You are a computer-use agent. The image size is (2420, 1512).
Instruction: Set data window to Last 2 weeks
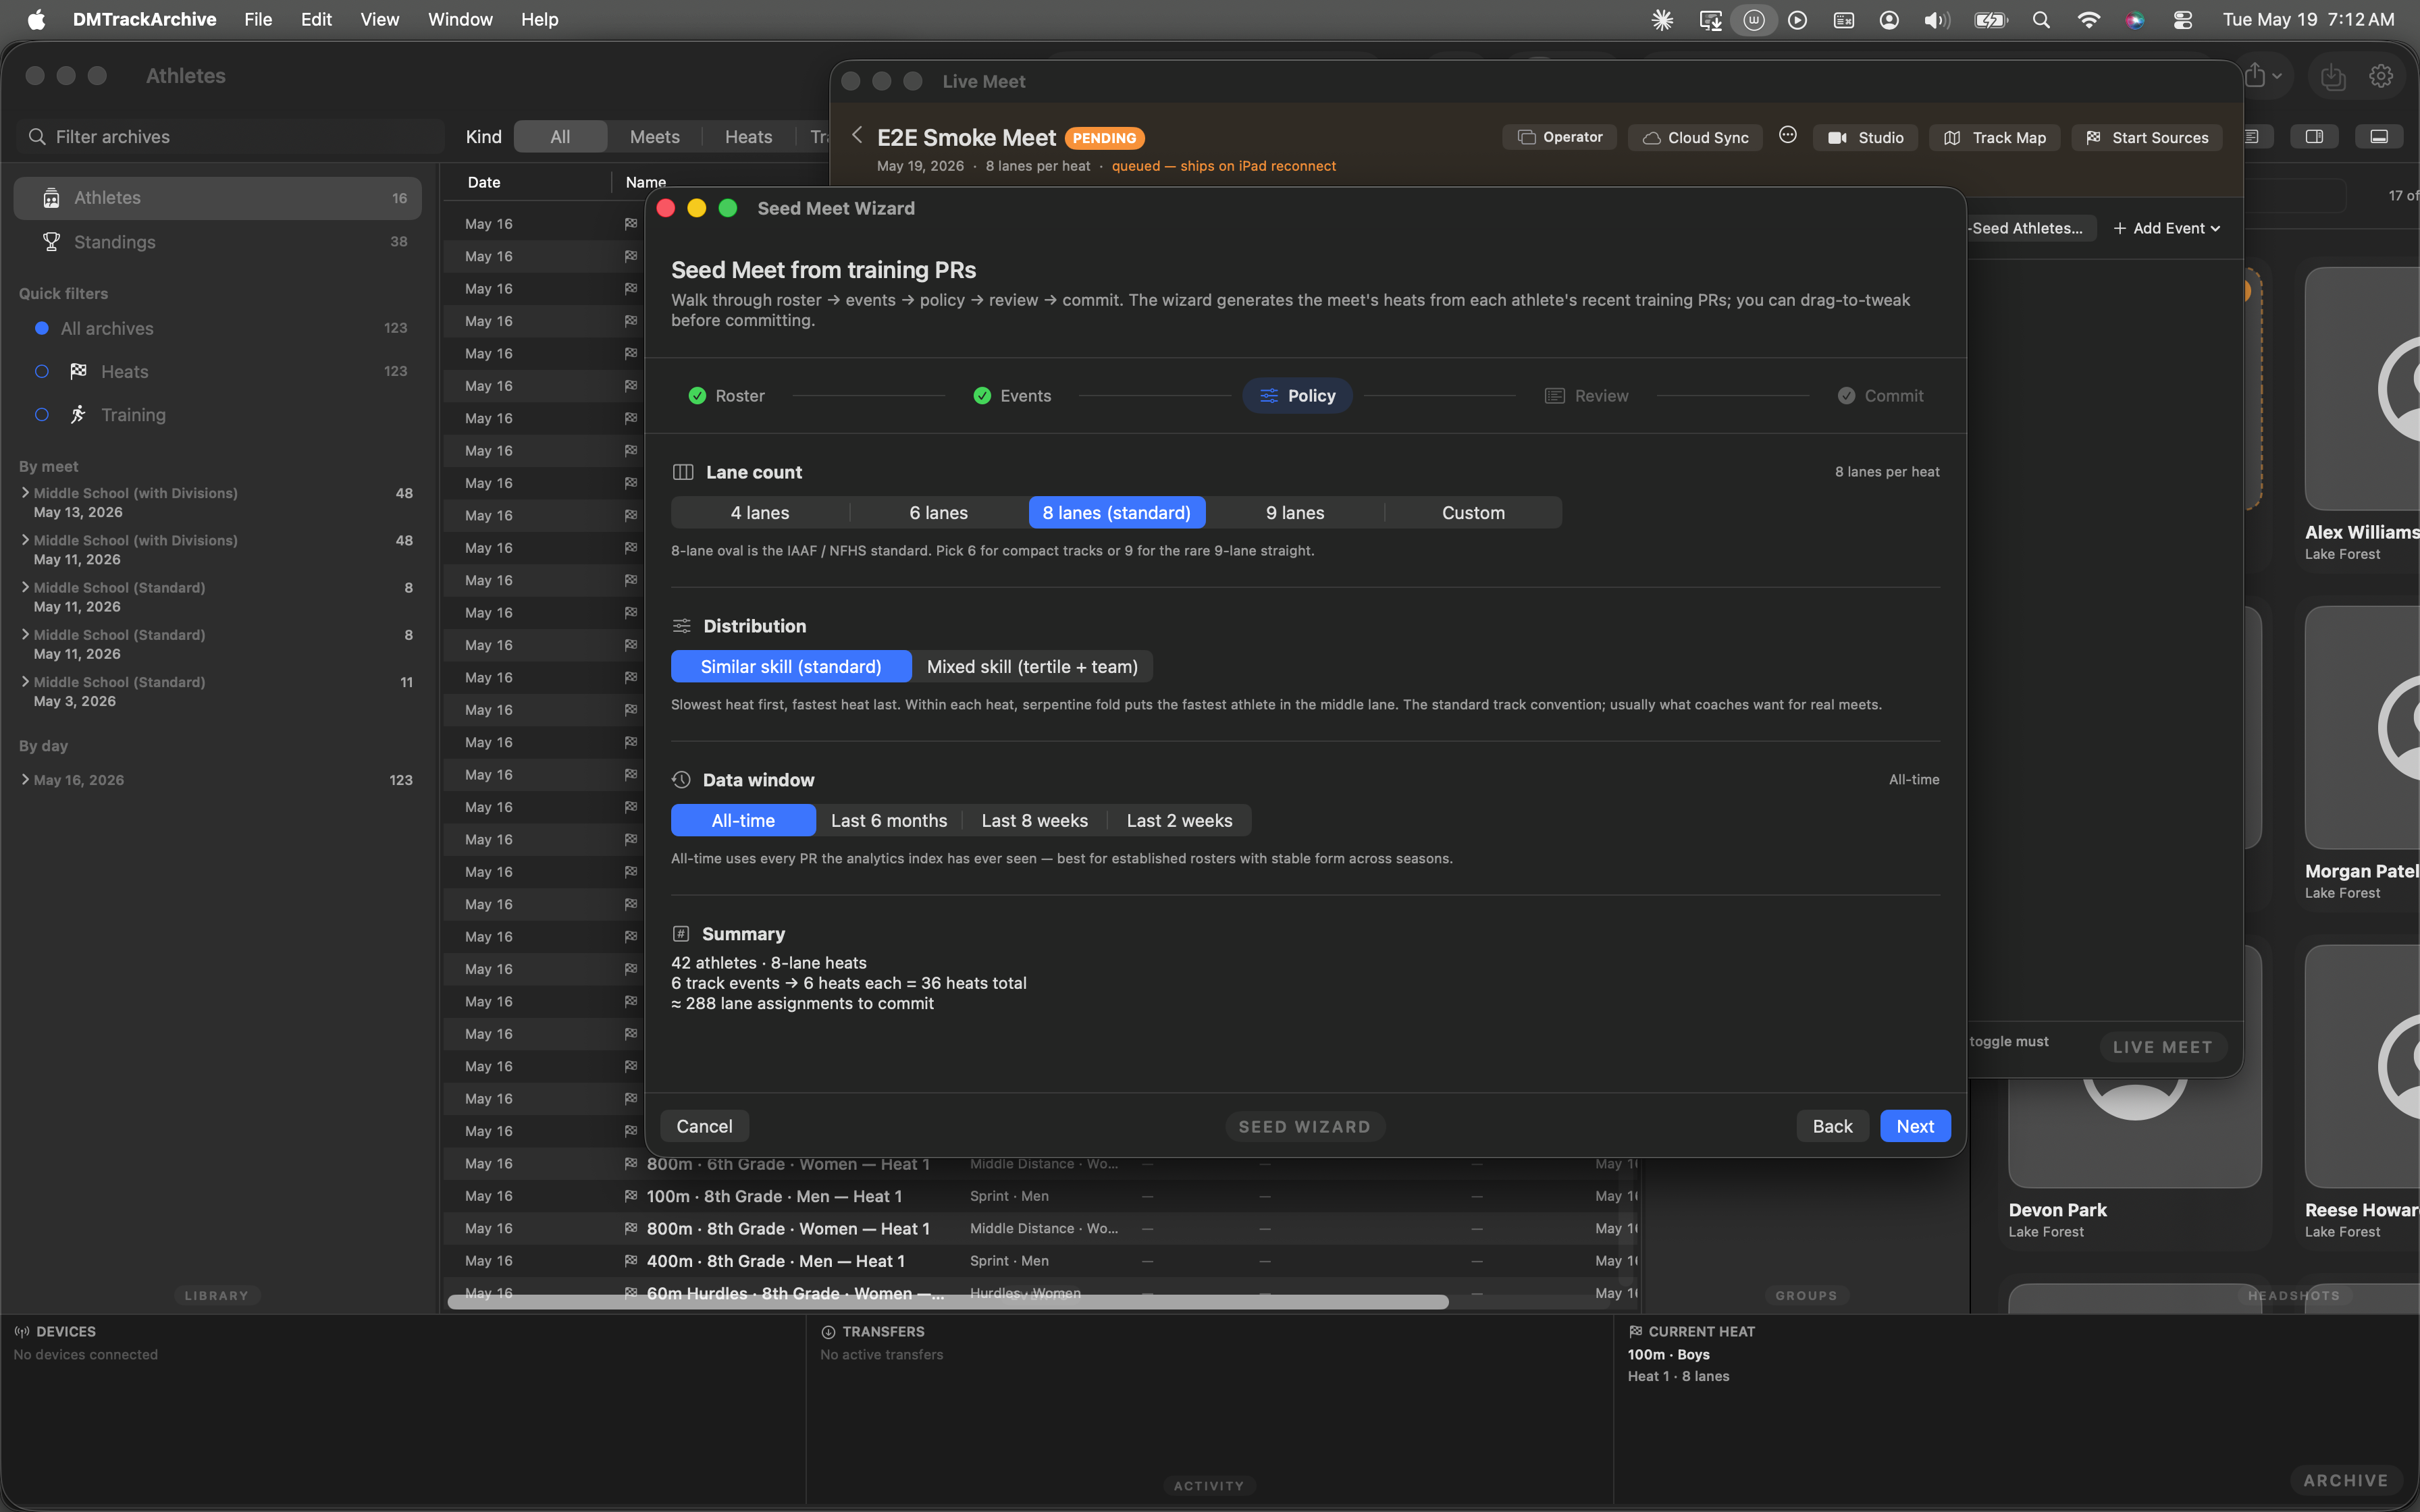(1179, 821)
